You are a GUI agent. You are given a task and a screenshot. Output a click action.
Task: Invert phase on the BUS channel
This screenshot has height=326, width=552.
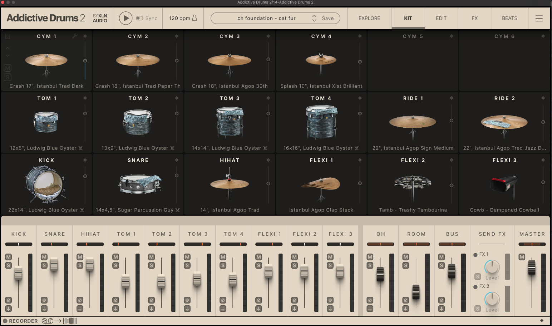pos(441,300)
